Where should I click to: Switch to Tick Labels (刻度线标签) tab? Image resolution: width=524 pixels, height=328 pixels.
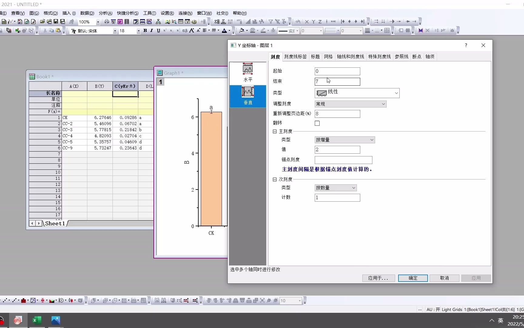295,56
